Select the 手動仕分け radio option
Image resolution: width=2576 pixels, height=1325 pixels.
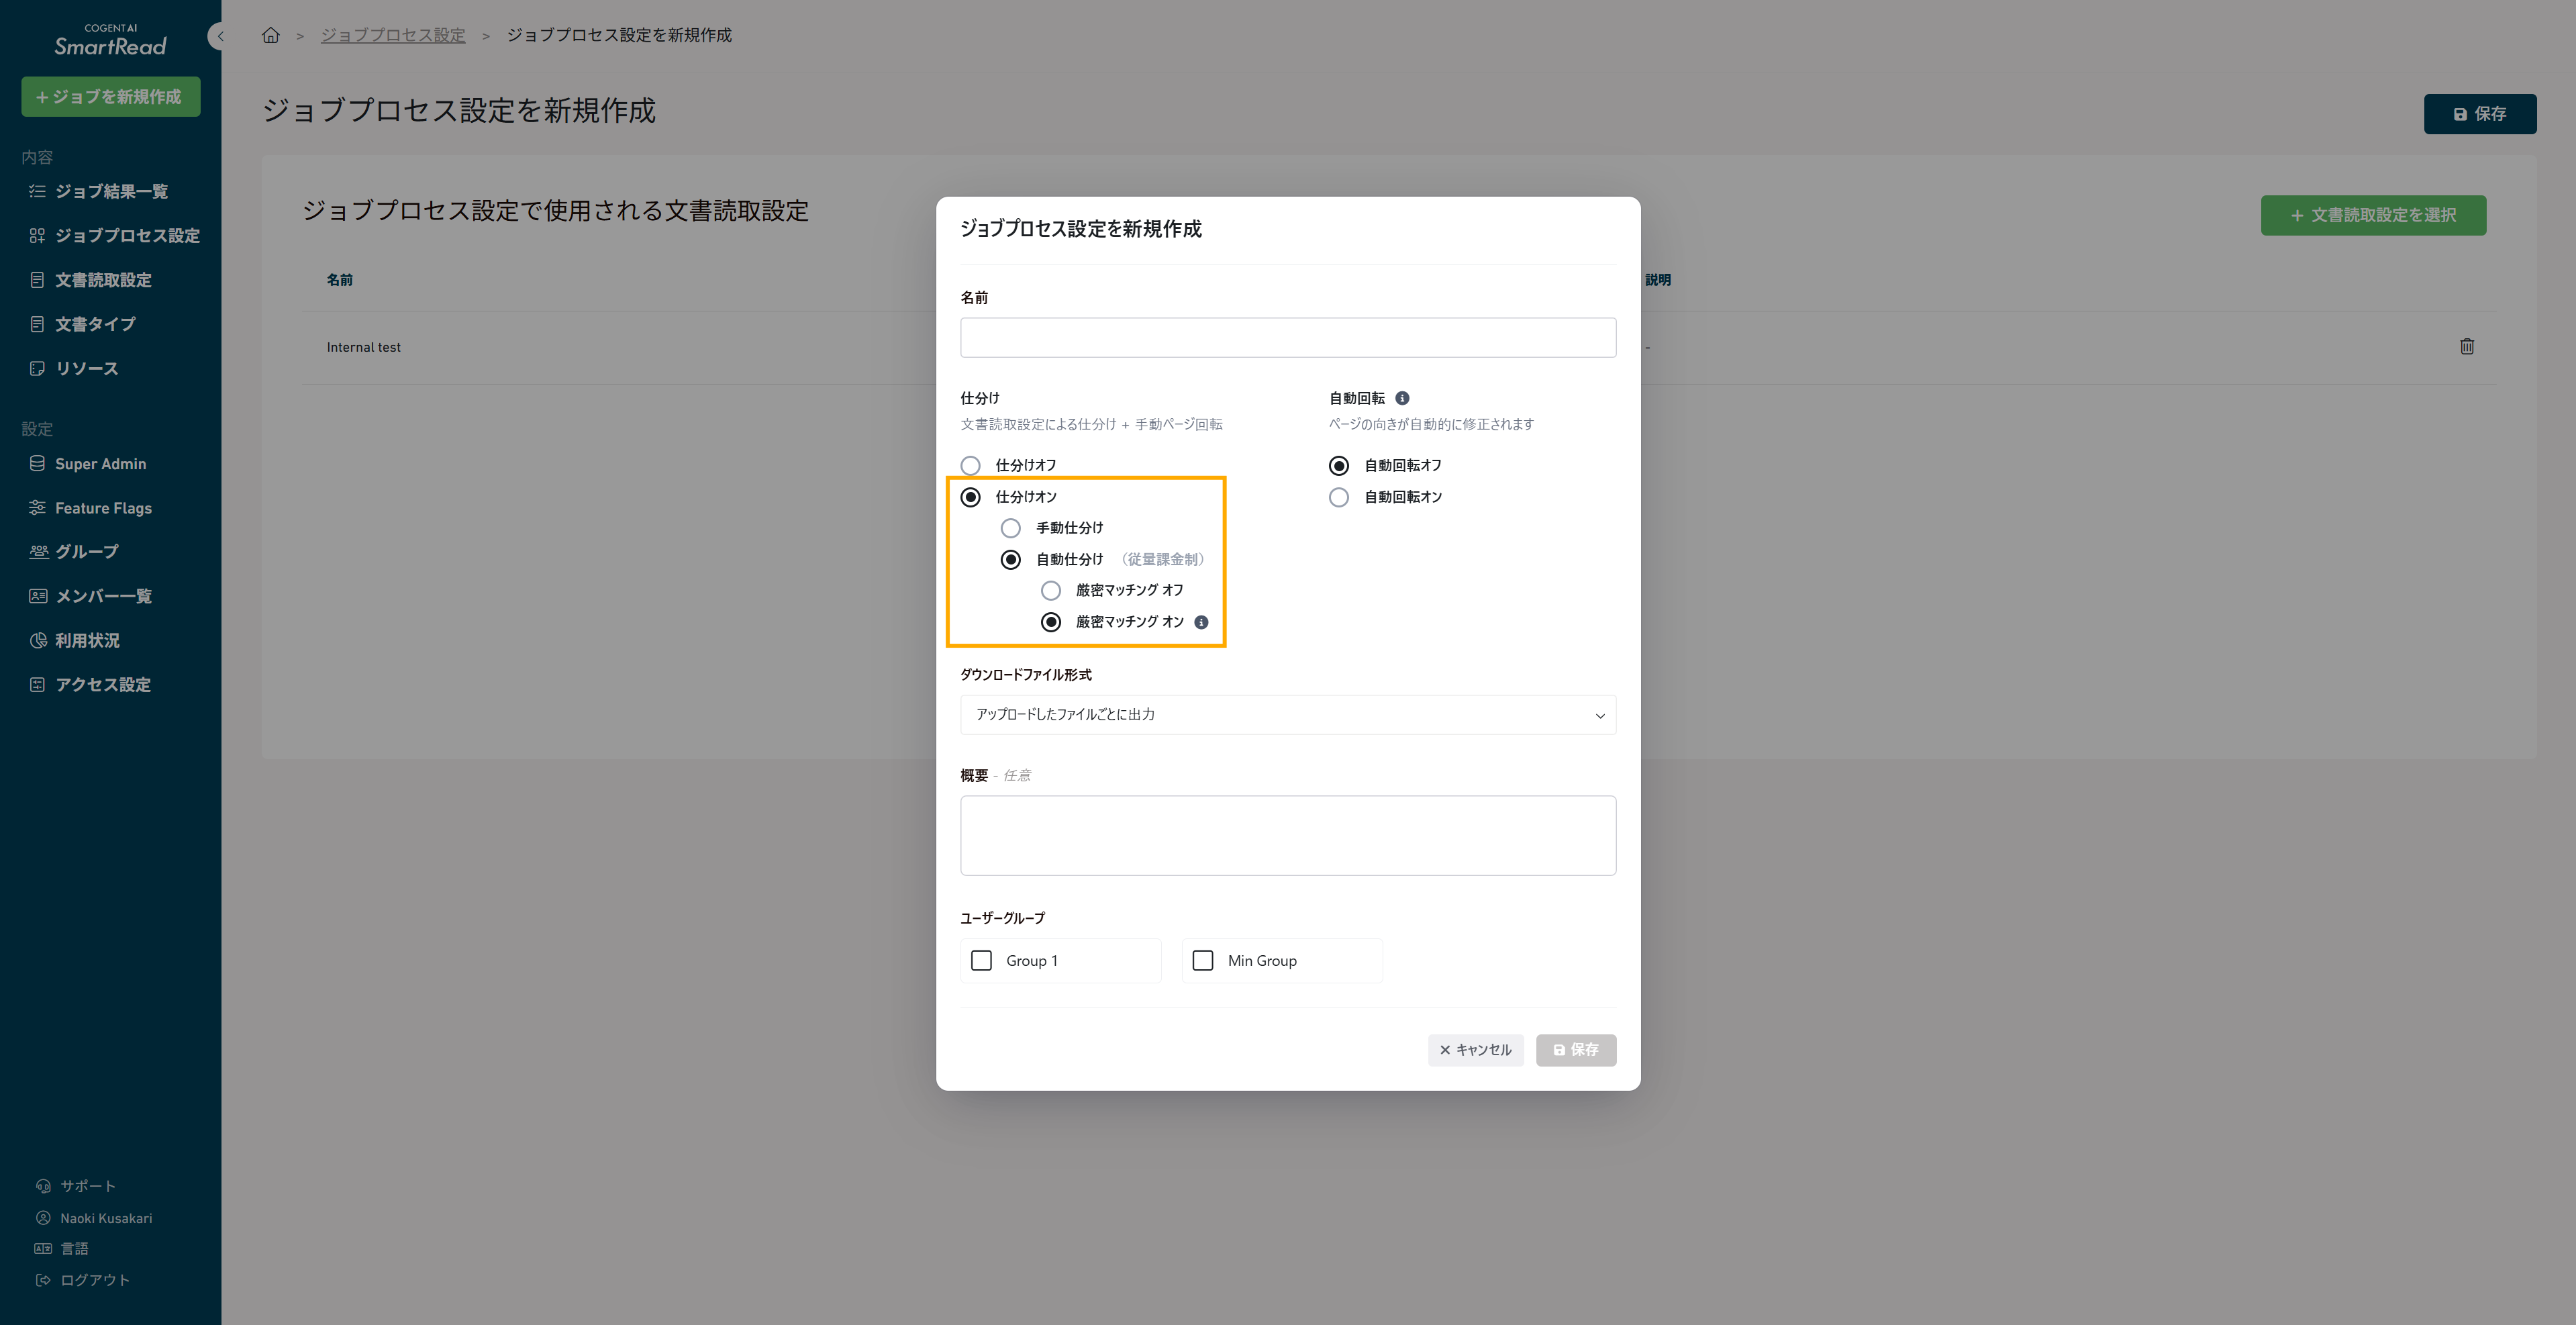[1010, 528]
